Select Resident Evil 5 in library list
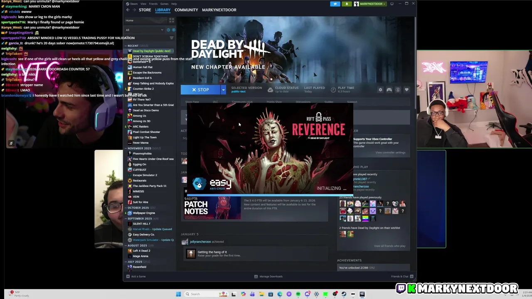This screenshot has height=299, width=532. point(142,78)
